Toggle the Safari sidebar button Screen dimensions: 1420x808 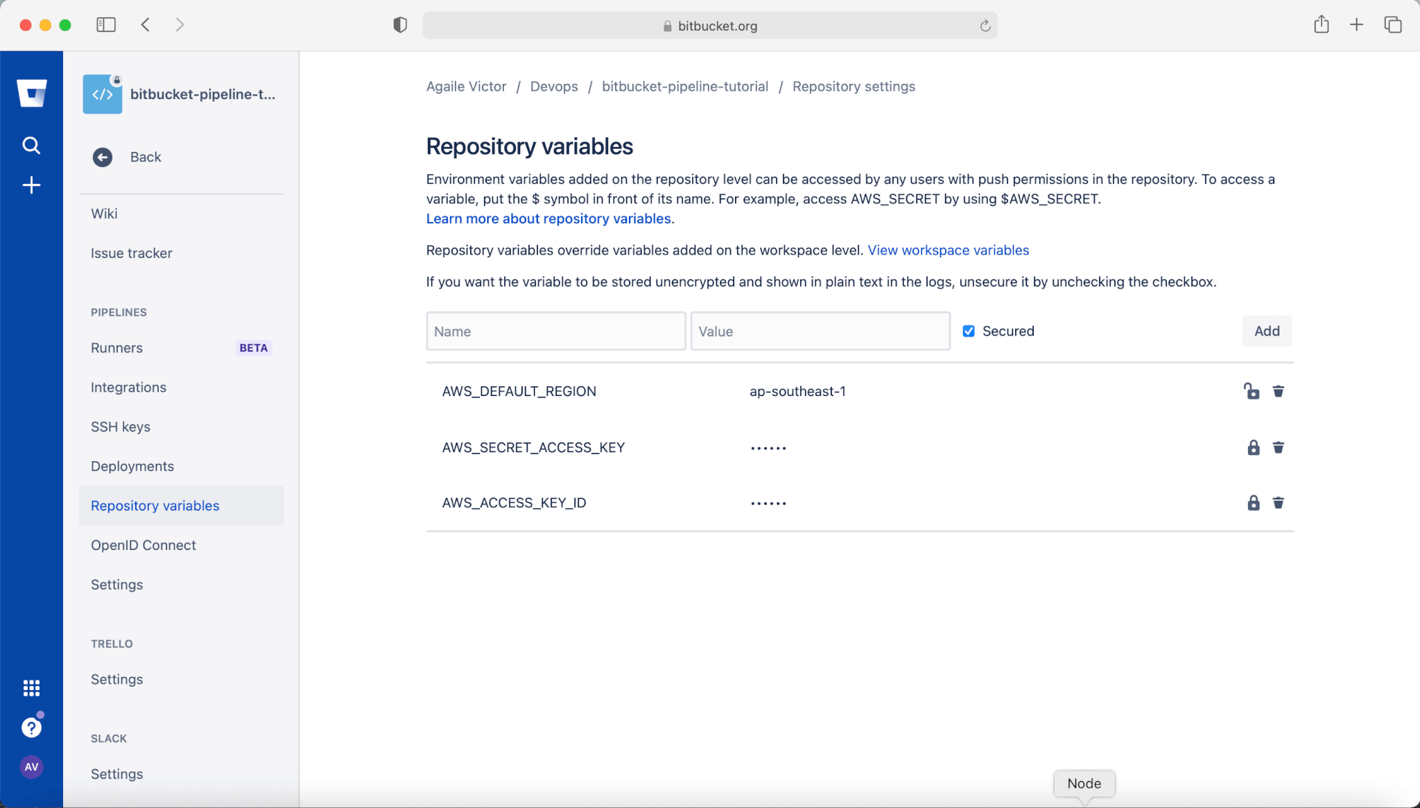(105, 25)
